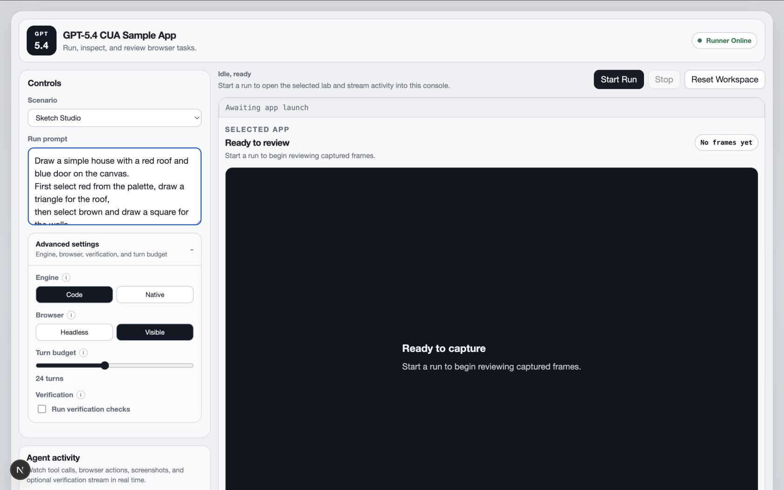784x490 pixels.
Task: Select Headless browser mode
Action: [x=74, y=332]
